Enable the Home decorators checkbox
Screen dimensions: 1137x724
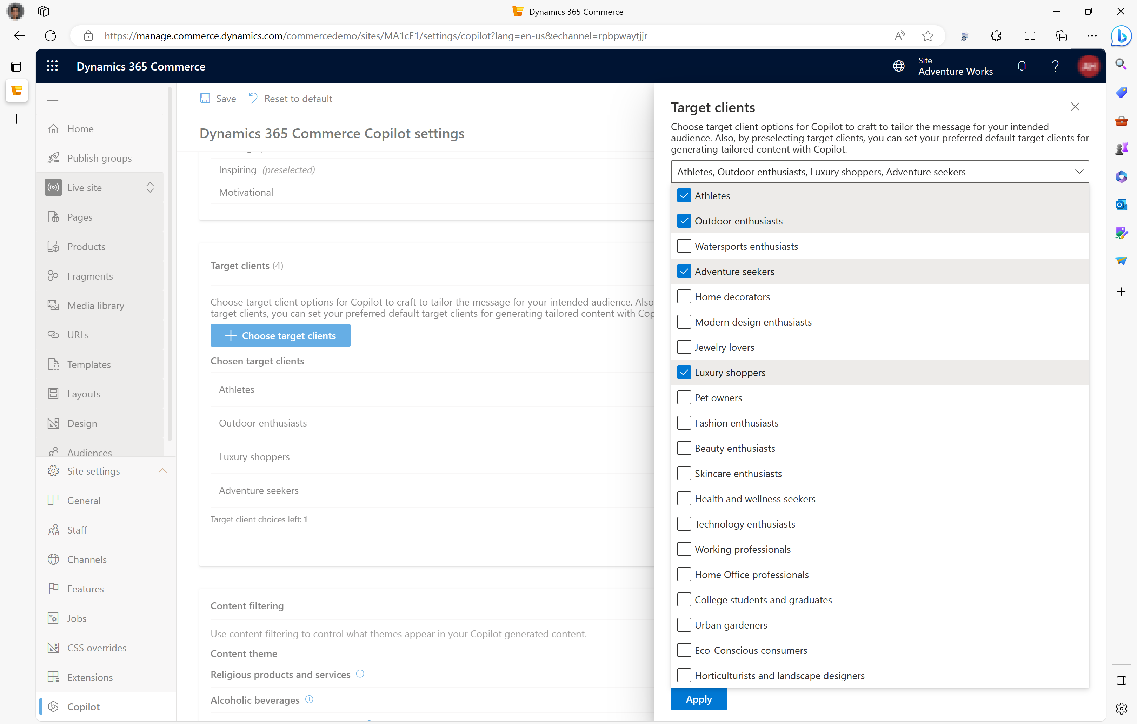click(x=684, y=296)
